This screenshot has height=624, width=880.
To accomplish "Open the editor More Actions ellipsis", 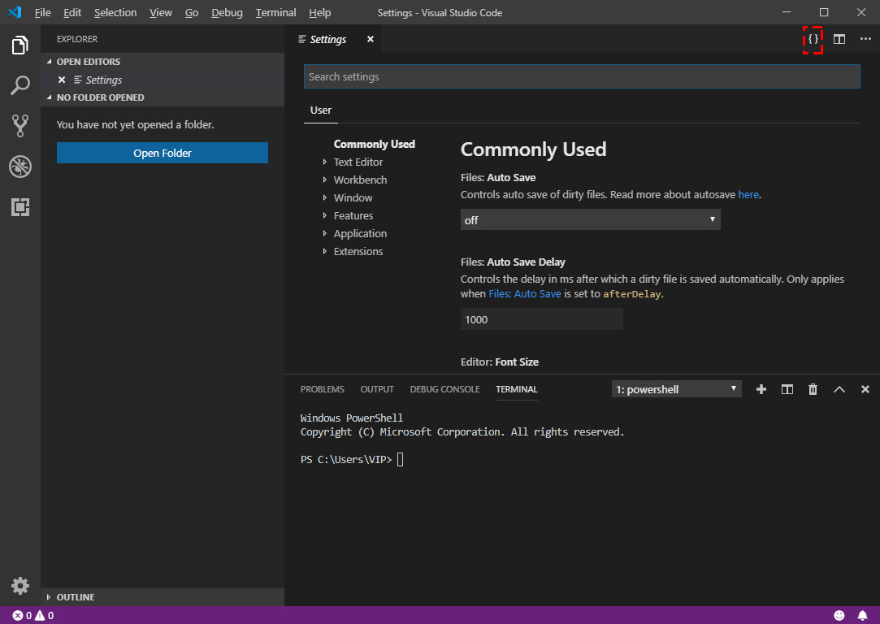I will 865,39.
